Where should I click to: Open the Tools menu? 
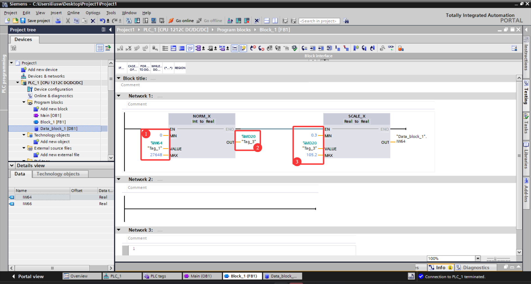(111, 13)
